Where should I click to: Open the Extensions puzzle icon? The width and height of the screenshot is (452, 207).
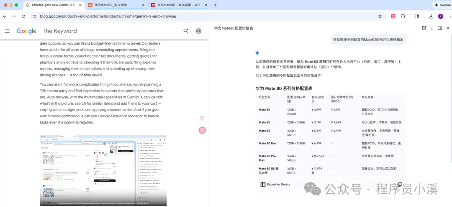(x=403, y=16)
